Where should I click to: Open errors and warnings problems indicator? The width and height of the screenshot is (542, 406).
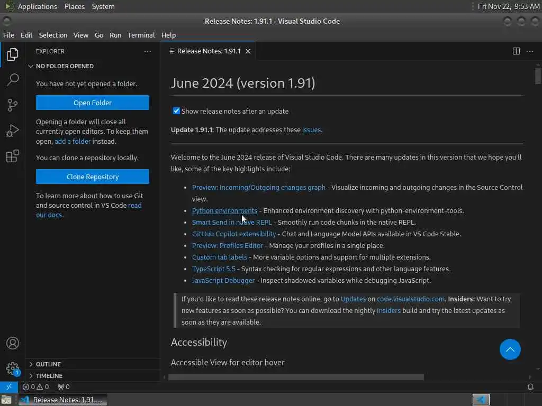pos(35,386)
